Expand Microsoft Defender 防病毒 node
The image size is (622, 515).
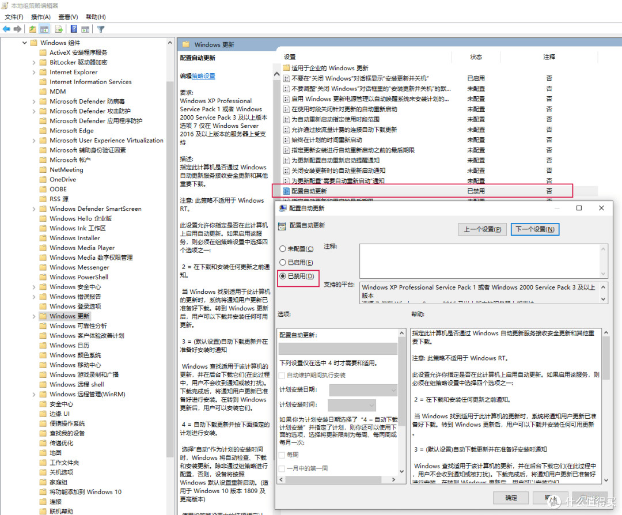(34, 101)
